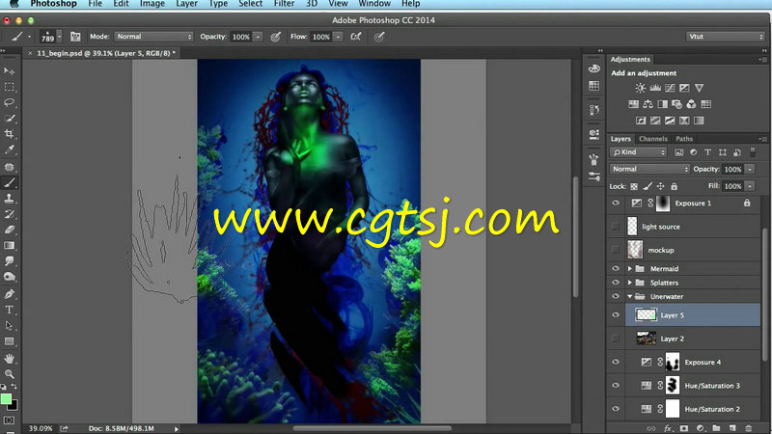Select the Lasso tool
772x434 pixels.
click(x=9, y=102)
